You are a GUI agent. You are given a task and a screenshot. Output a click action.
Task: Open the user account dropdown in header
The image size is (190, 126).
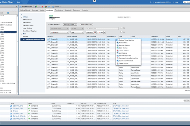(163, 2)
